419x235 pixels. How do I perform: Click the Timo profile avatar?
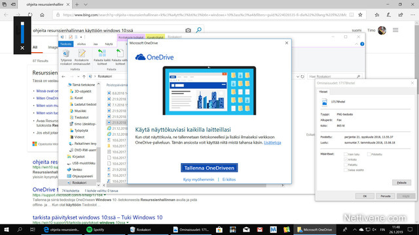pos(382,31)
